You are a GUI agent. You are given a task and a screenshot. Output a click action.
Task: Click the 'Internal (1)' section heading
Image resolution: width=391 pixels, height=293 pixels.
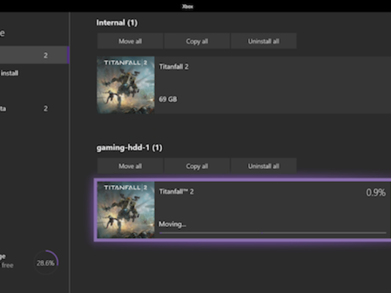point(117,23)
